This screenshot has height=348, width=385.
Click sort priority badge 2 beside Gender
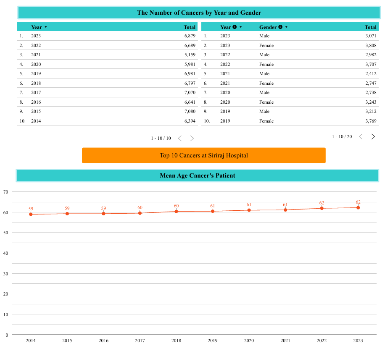pos(280,27)
